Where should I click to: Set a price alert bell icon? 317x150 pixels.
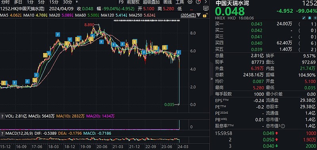click(x=309, y=18)
